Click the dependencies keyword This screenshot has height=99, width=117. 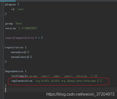tap(14, 71)
